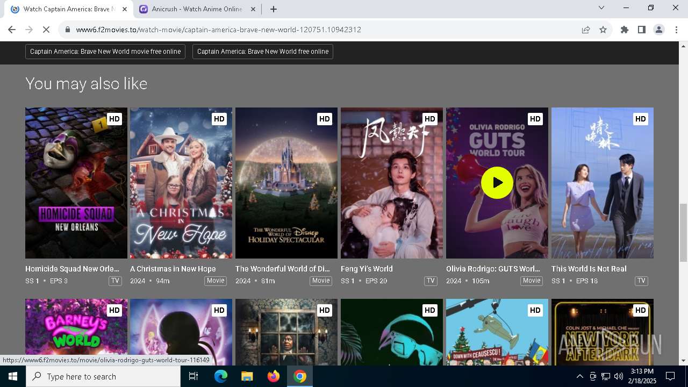Viewport: 688px width, 387px height.
Task: Click the share page icon
Action: click(x=586, y=30)
